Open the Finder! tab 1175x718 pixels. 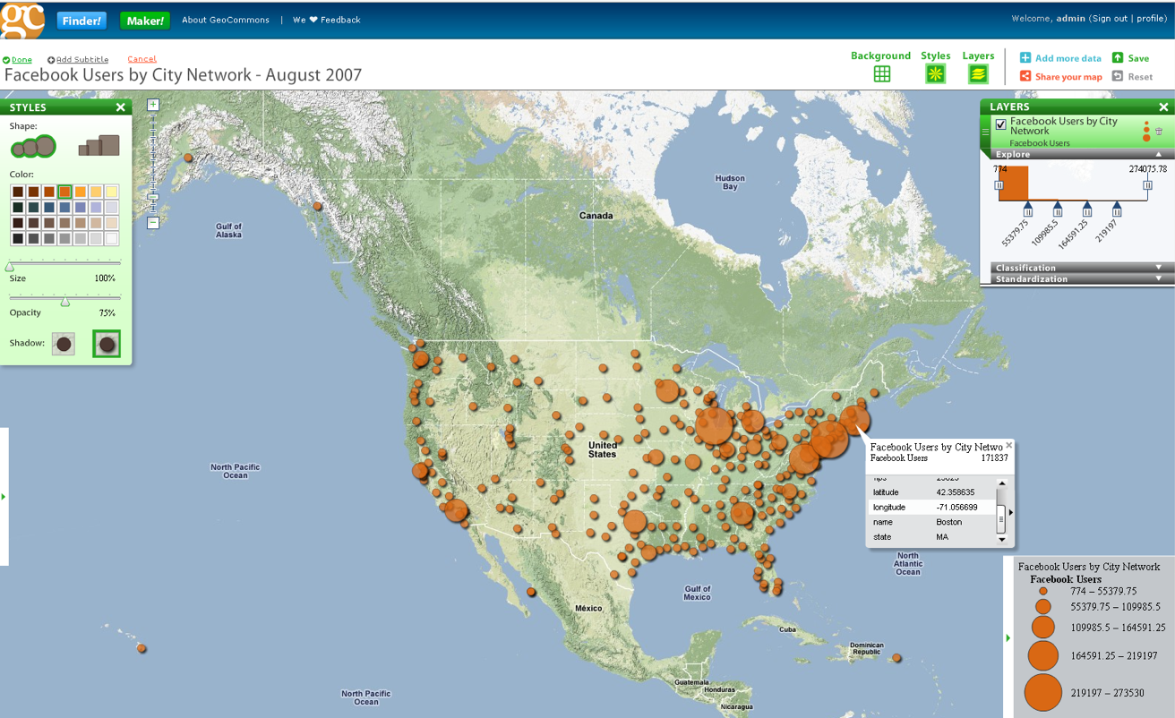82,20
